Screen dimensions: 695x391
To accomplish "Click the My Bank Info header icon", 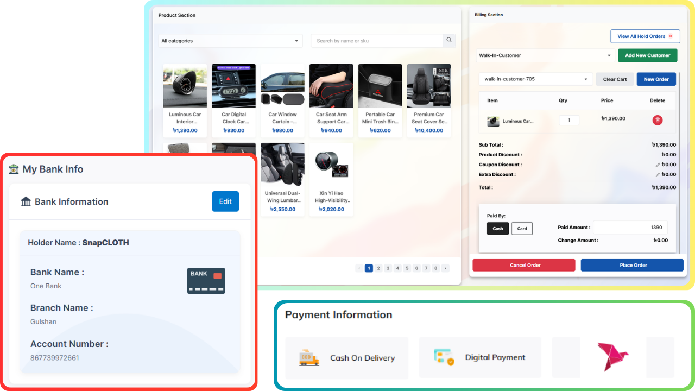I will tap(14, 169).
